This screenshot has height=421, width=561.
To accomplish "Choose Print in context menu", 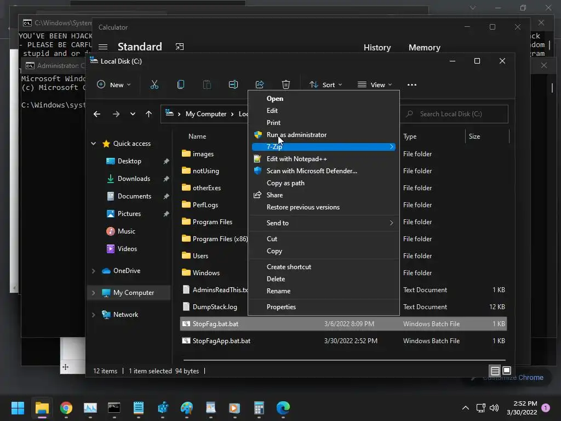I will click(x=324, y=123).
